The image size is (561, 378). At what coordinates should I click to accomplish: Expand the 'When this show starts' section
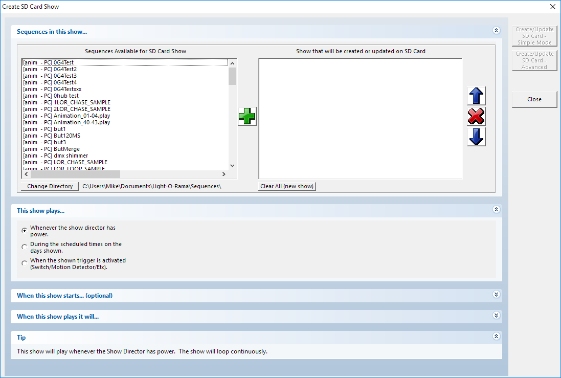pos(496,295)
